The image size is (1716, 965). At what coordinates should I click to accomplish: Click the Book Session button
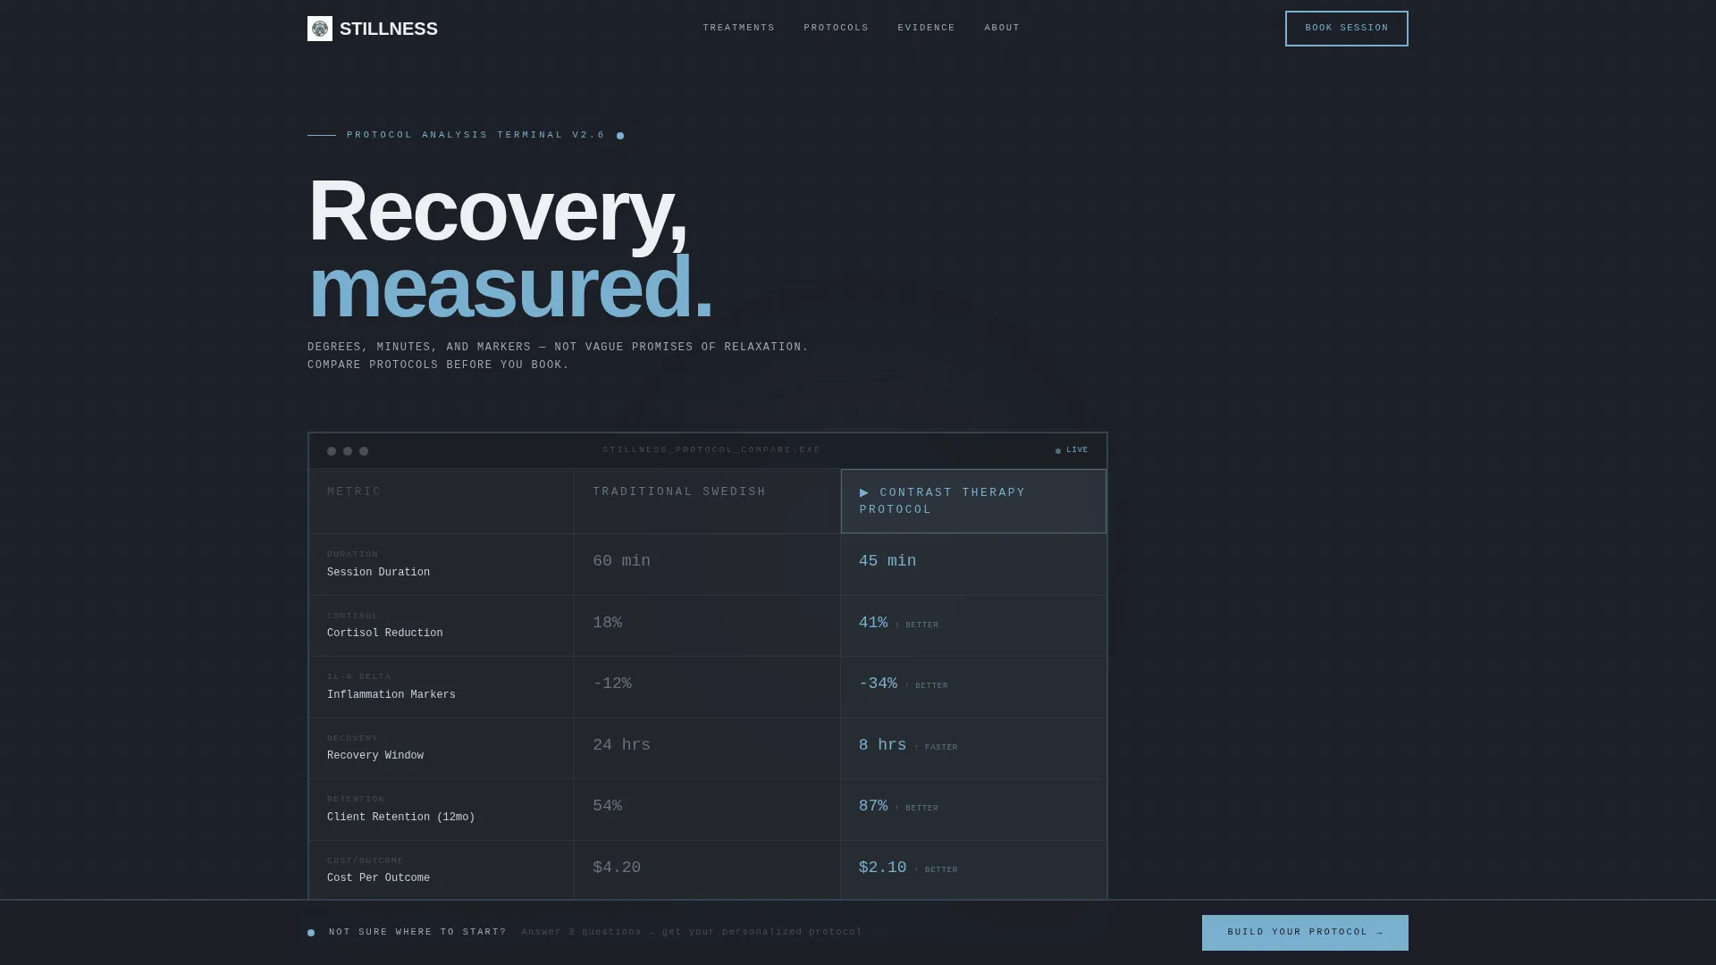click(1346, 29)
